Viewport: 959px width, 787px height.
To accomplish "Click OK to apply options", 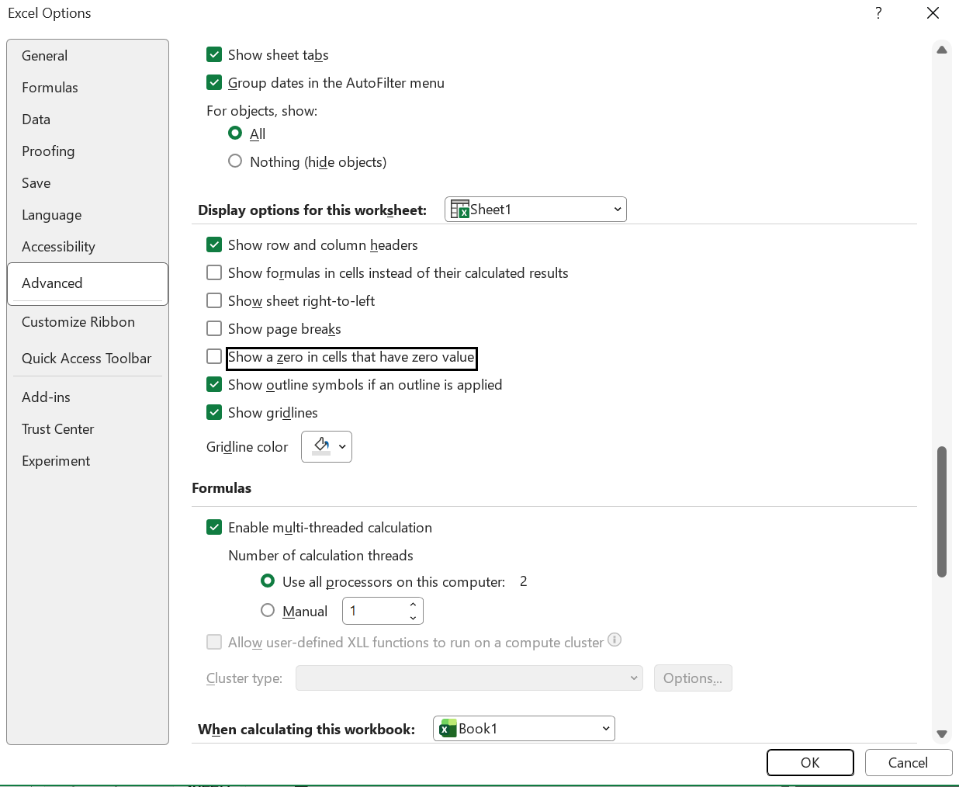I will (810, 763).
